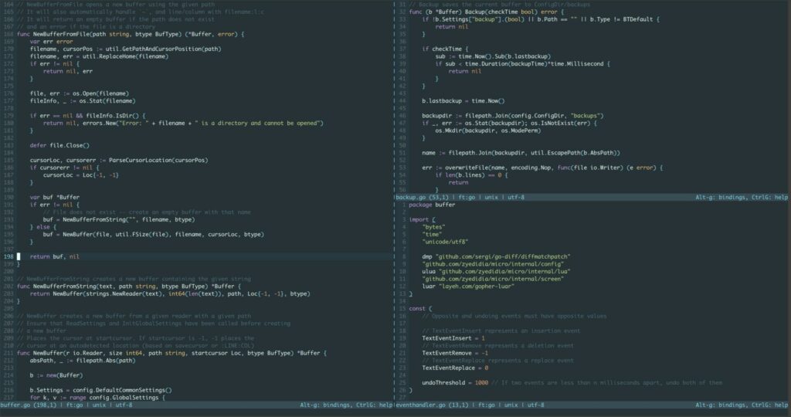Click the 'package buffer' line
Image resolution: width=791 pixels, height=417 pixels.
432,205
